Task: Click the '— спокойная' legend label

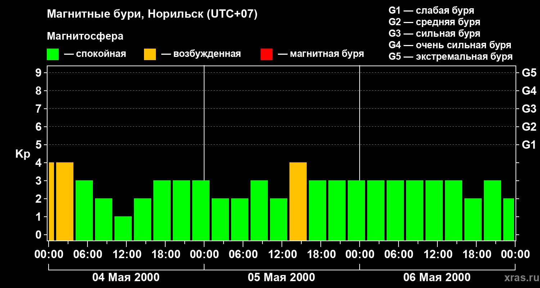Action: pyautogui.click(x=95, y=54)
